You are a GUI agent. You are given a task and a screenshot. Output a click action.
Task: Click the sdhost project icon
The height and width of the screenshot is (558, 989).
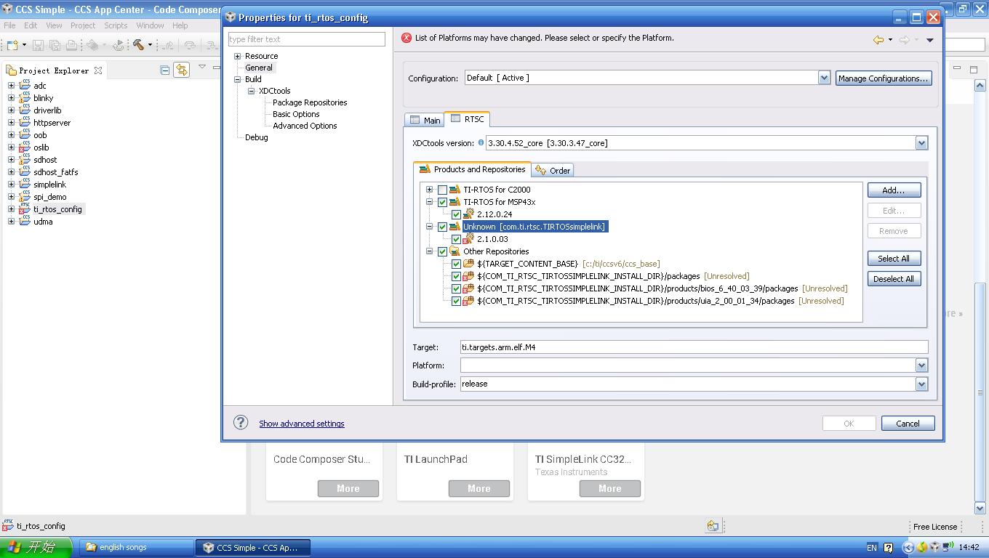click(25, 159)
